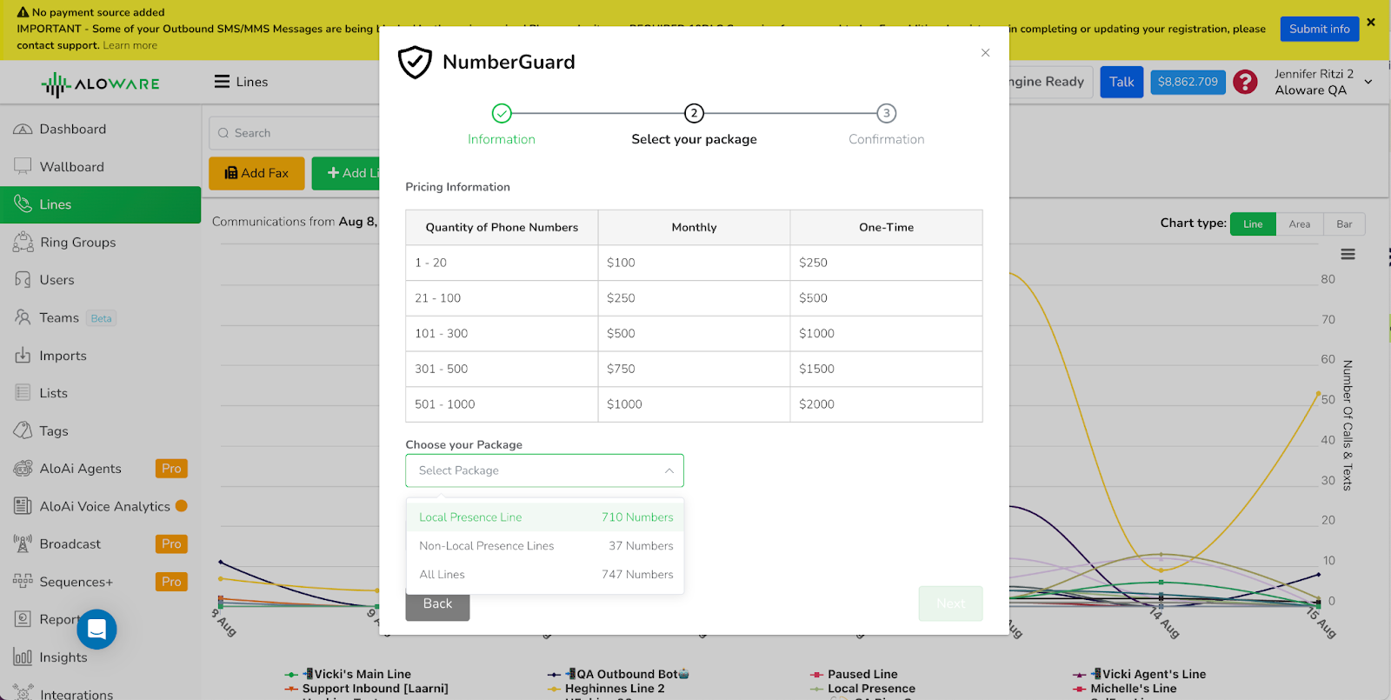The width and height of the screenshot is (1391, 700).
Task: Open the chart hamburger menu icon
Action: pos(1348,254)
